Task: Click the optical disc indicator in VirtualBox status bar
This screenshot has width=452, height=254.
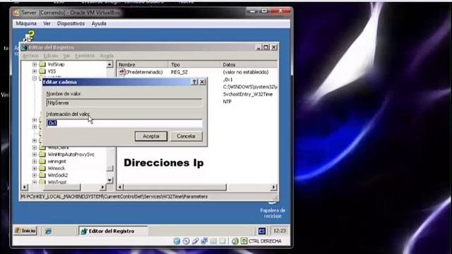Action: (x=186, y=241)
